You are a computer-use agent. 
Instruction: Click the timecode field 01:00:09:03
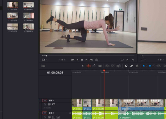(x=55, y=73)
